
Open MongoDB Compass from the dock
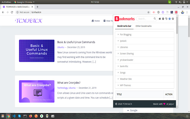point(42,116)
